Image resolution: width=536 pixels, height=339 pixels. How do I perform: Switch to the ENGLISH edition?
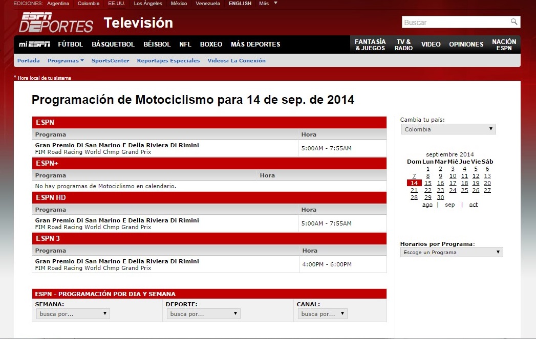point(240,4)
